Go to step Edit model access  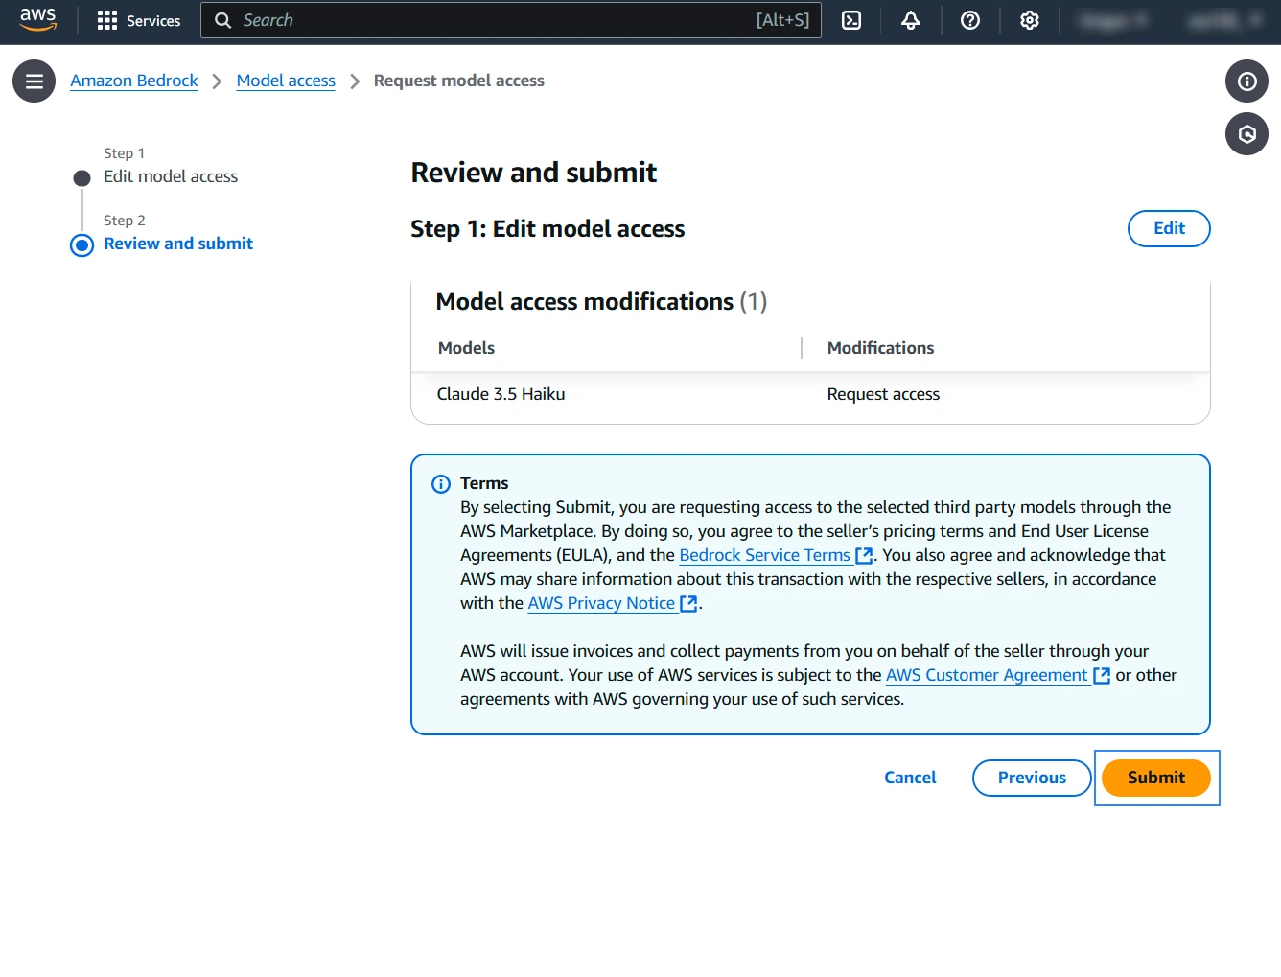171,176
